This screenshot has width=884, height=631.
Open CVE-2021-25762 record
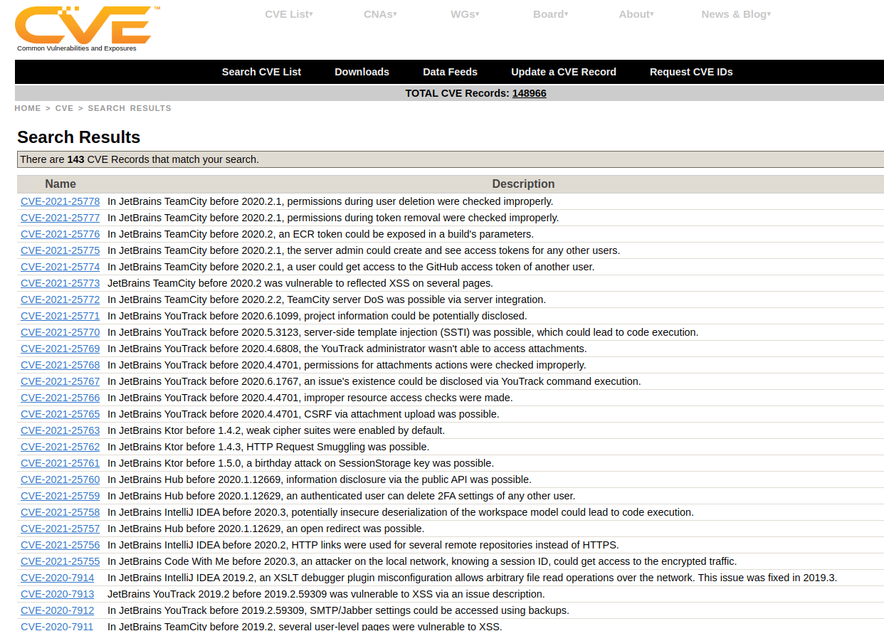pyautogui.click(x=60, y=447)
